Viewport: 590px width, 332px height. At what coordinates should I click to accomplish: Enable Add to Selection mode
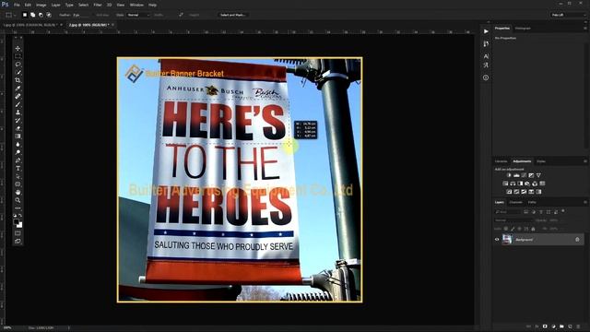tap(33, 15)
